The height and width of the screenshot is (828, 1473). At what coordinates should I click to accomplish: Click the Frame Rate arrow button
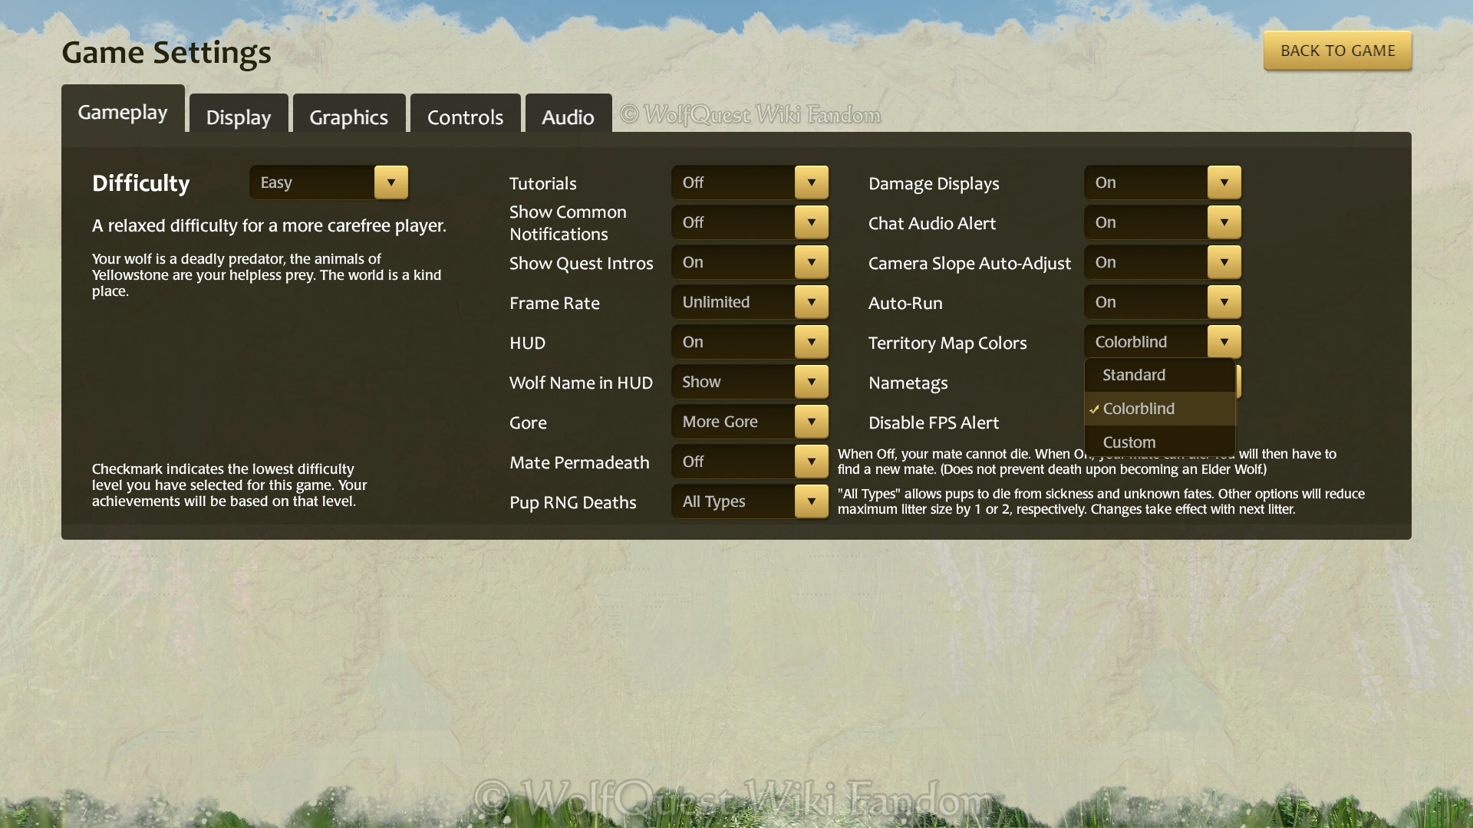[x=811, y=302]
